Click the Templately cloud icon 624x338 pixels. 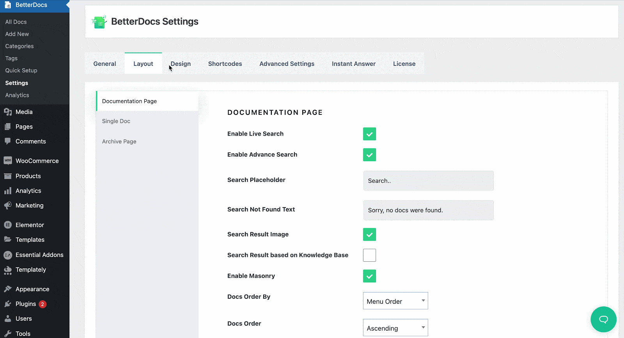(x=8, y=270)
